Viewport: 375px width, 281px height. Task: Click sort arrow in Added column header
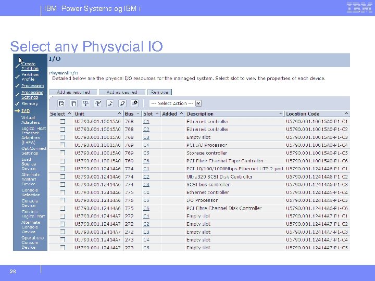pos(182,113)
